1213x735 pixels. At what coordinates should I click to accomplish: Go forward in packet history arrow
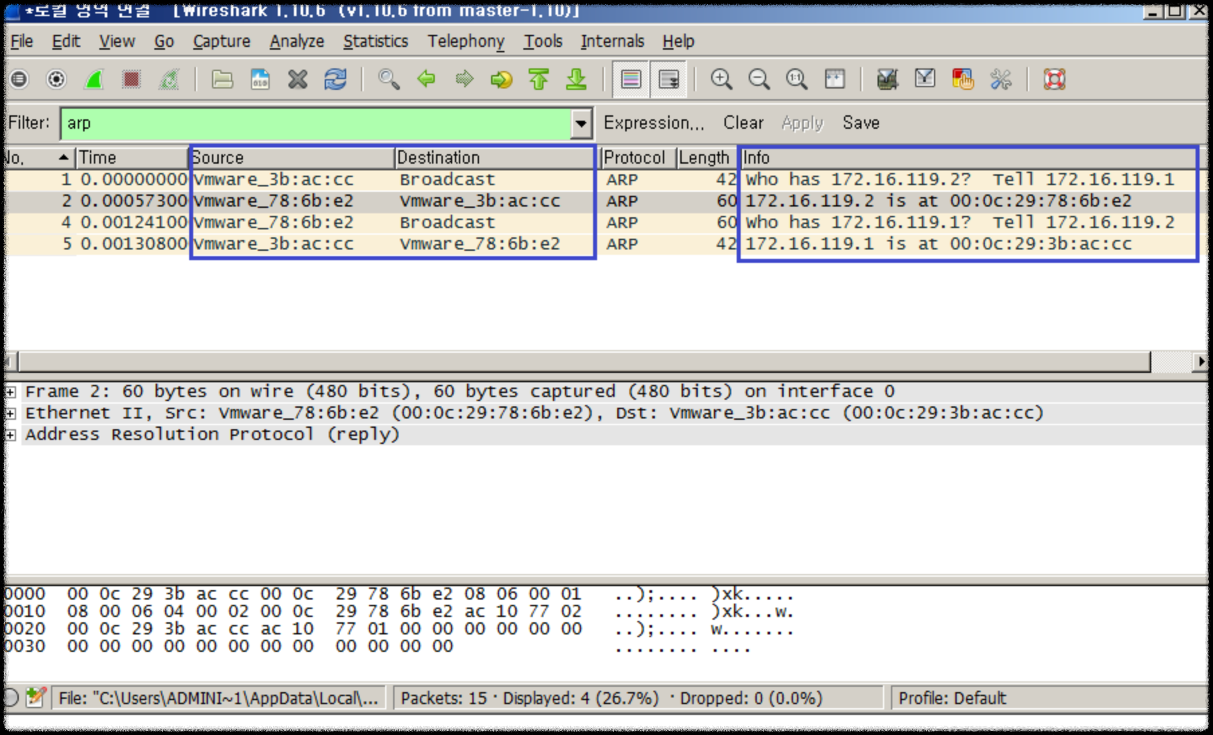click(464, 80)
